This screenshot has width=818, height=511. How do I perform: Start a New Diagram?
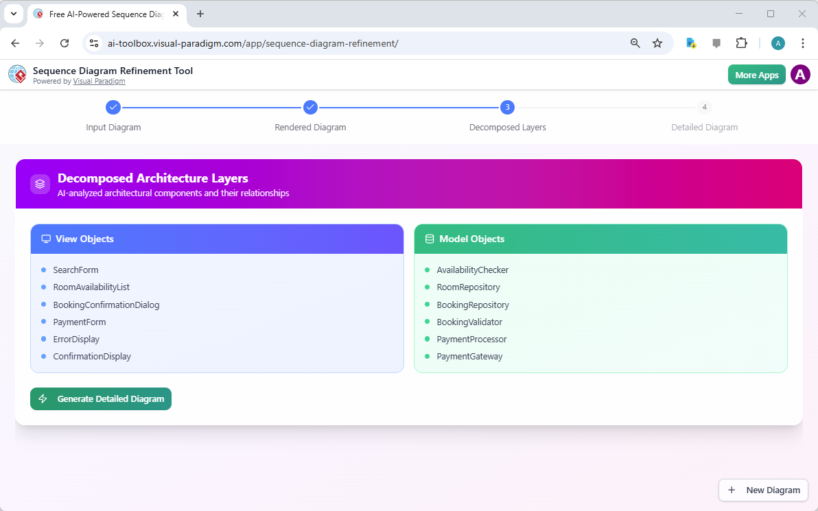pos(763,490)
